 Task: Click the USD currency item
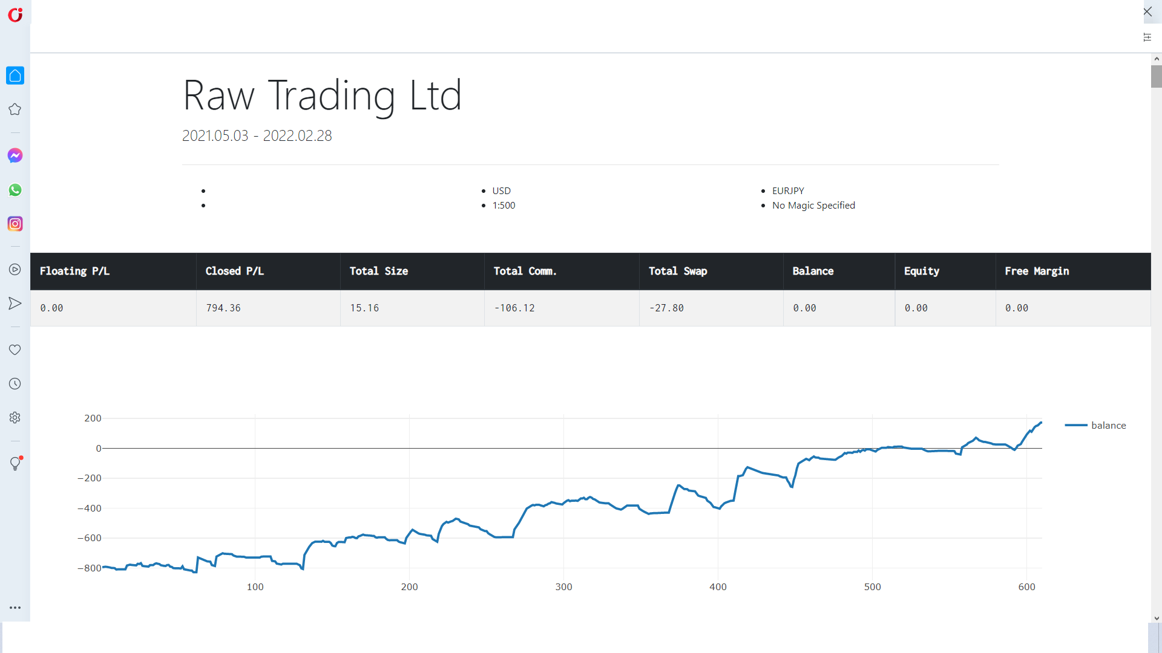point(502,190)
